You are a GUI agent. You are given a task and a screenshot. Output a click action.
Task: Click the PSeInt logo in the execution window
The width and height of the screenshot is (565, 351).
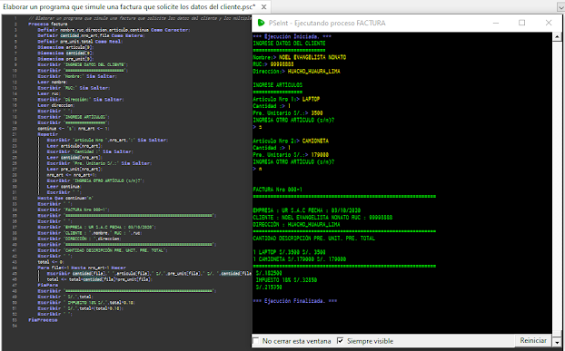coord(261,23)
